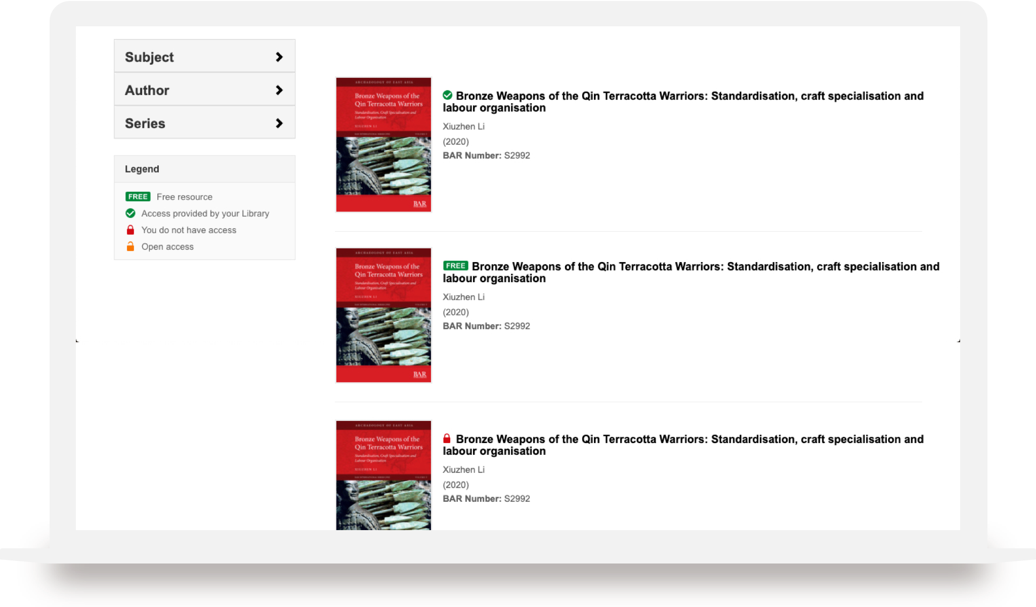Click 'You do not have access' text
Image resolution: width=1036 pixels, height=607 pixels.
pos(189,230)
